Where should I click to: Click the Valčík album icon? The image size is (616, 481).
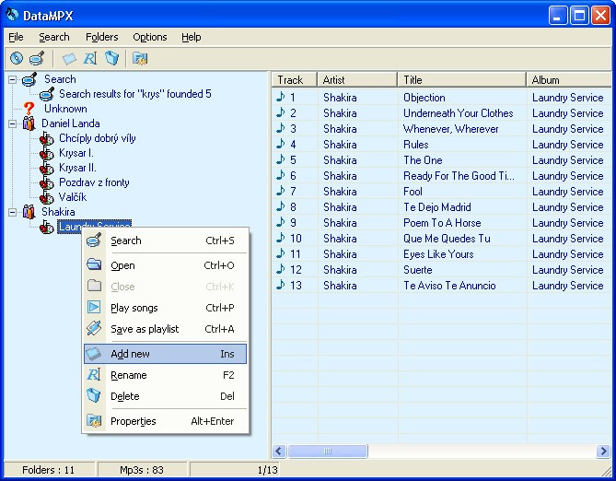point(46,197)
